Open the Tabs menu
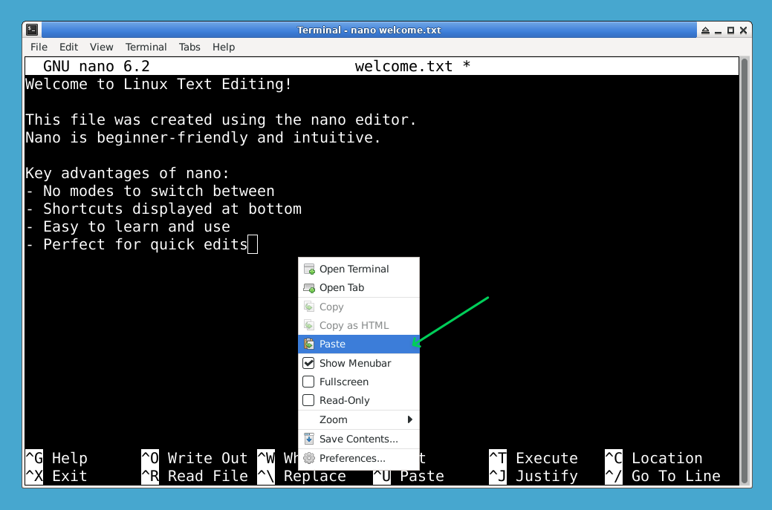This screenshot has width=772, height=510. coord(189,47)
